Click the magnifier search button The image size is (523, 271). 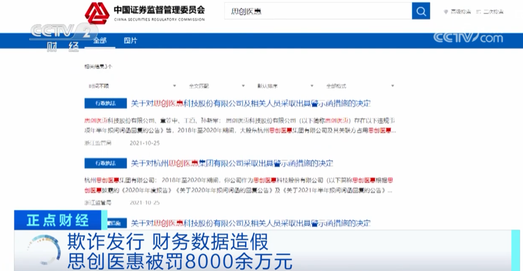[x=421, y=12]
